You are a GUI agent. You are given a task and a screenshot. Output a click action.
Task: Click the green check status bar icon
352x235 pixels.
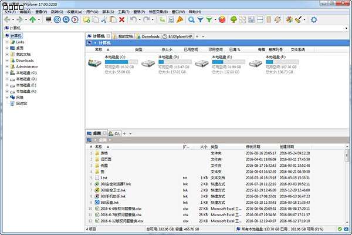click(x=340, y=229)
